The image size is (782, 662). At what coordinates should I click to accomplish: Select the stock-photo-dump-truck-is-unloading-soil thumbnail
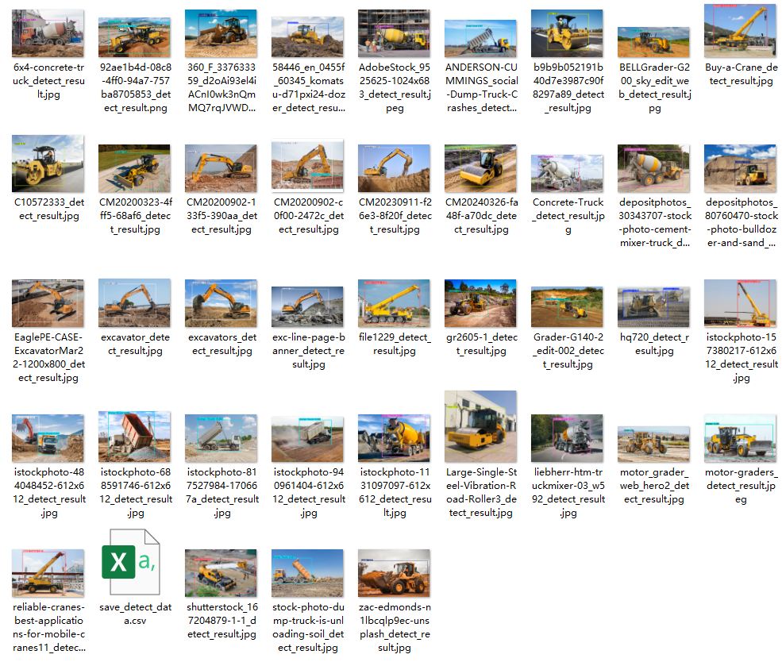click(308, 573)
